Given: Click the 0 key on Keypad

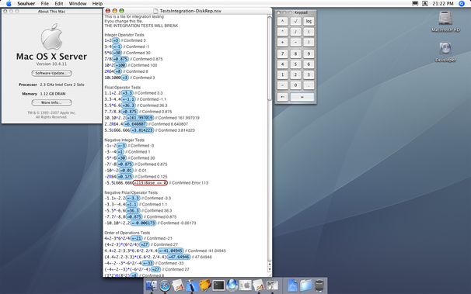Looking at the screenshot, I should [x=295, y=85].
